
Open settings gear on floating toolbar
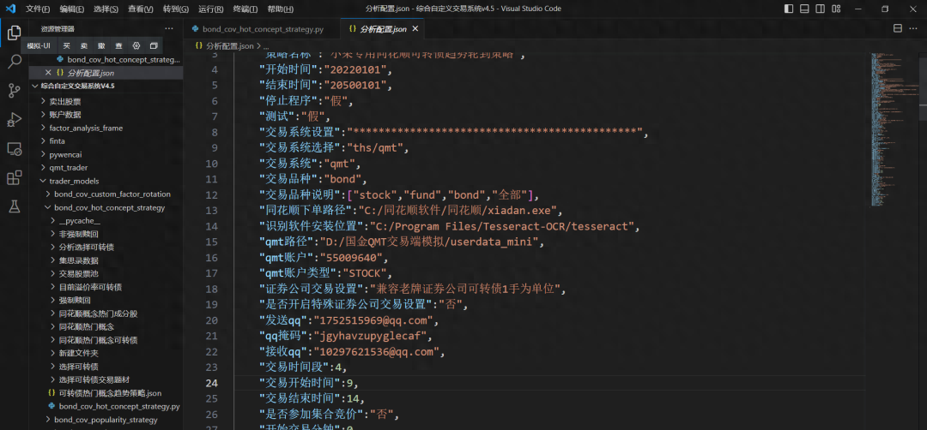tap(136, 46)
